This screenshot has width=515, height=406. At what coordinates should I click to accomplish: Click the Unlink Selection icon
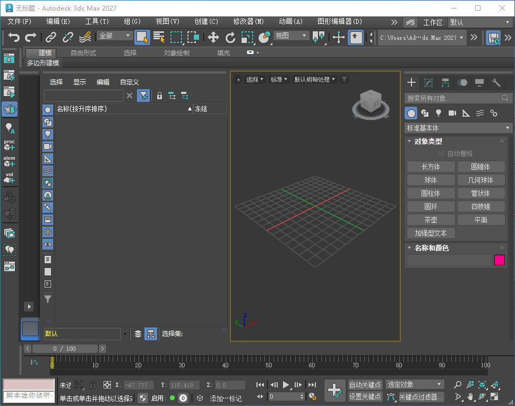[x=67, y=38]
